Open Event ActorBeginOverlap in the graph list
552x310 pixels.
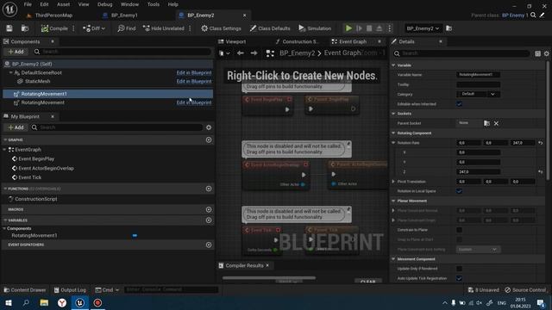click(46, 169)
